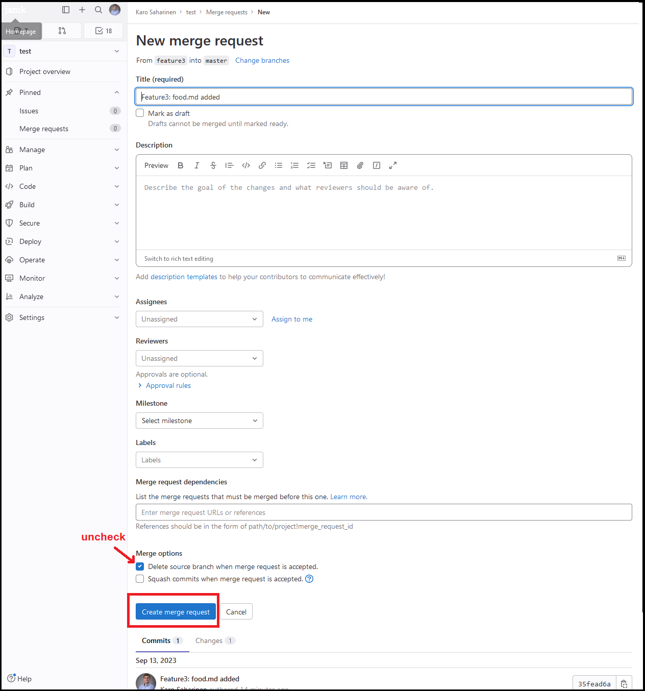The height and width of the screenshot is (691, 645).
Task: Open the Select milestone dropdown
Action: coord(199,421)
